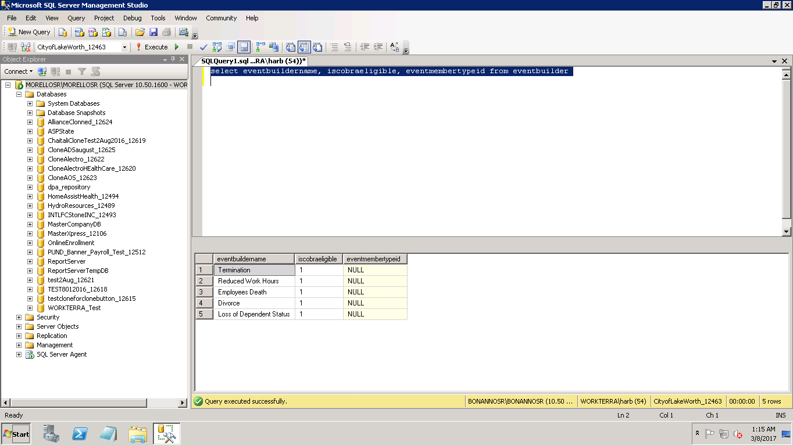793x446 pixels.
Task: Select the Divorce result cell
Action: coord(254,303)
